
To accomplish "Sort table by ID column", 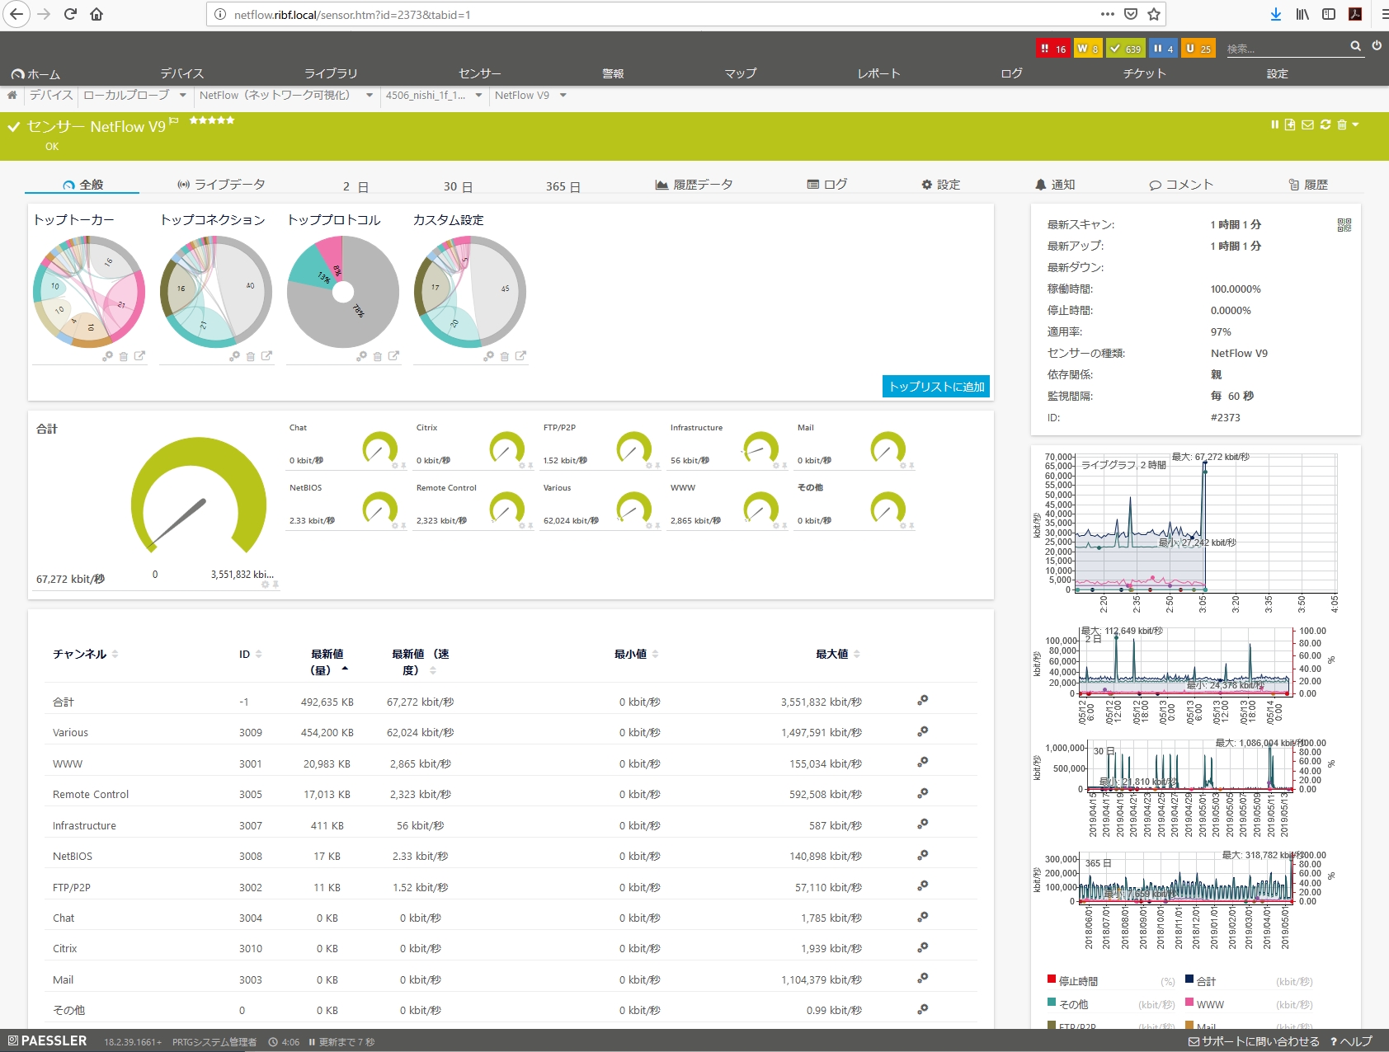I will [251, 654].
